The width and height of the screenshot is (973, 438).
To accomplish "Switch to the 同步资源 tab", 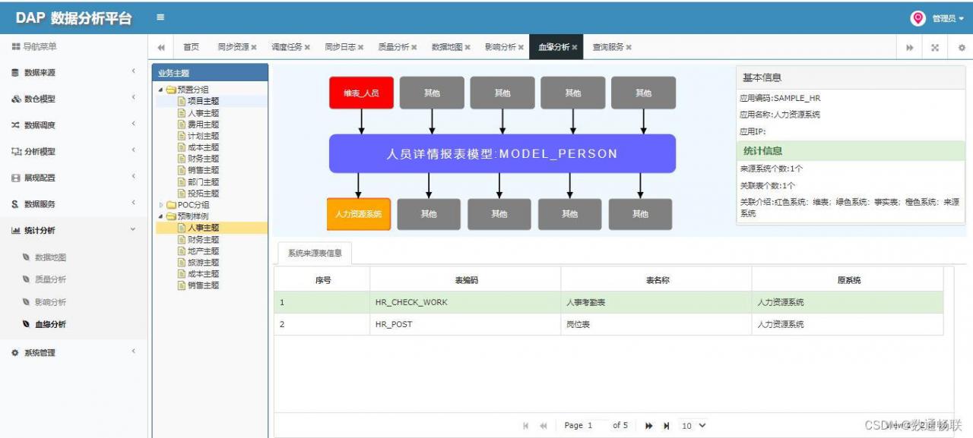I will click(x=233, y=47).
